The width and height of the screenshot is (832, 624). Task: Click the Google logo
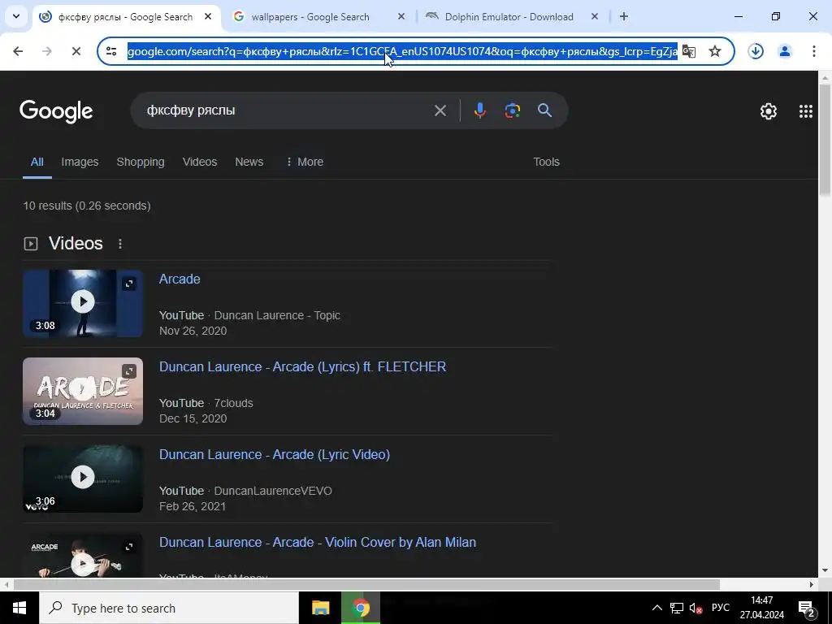tap(56, 111)
